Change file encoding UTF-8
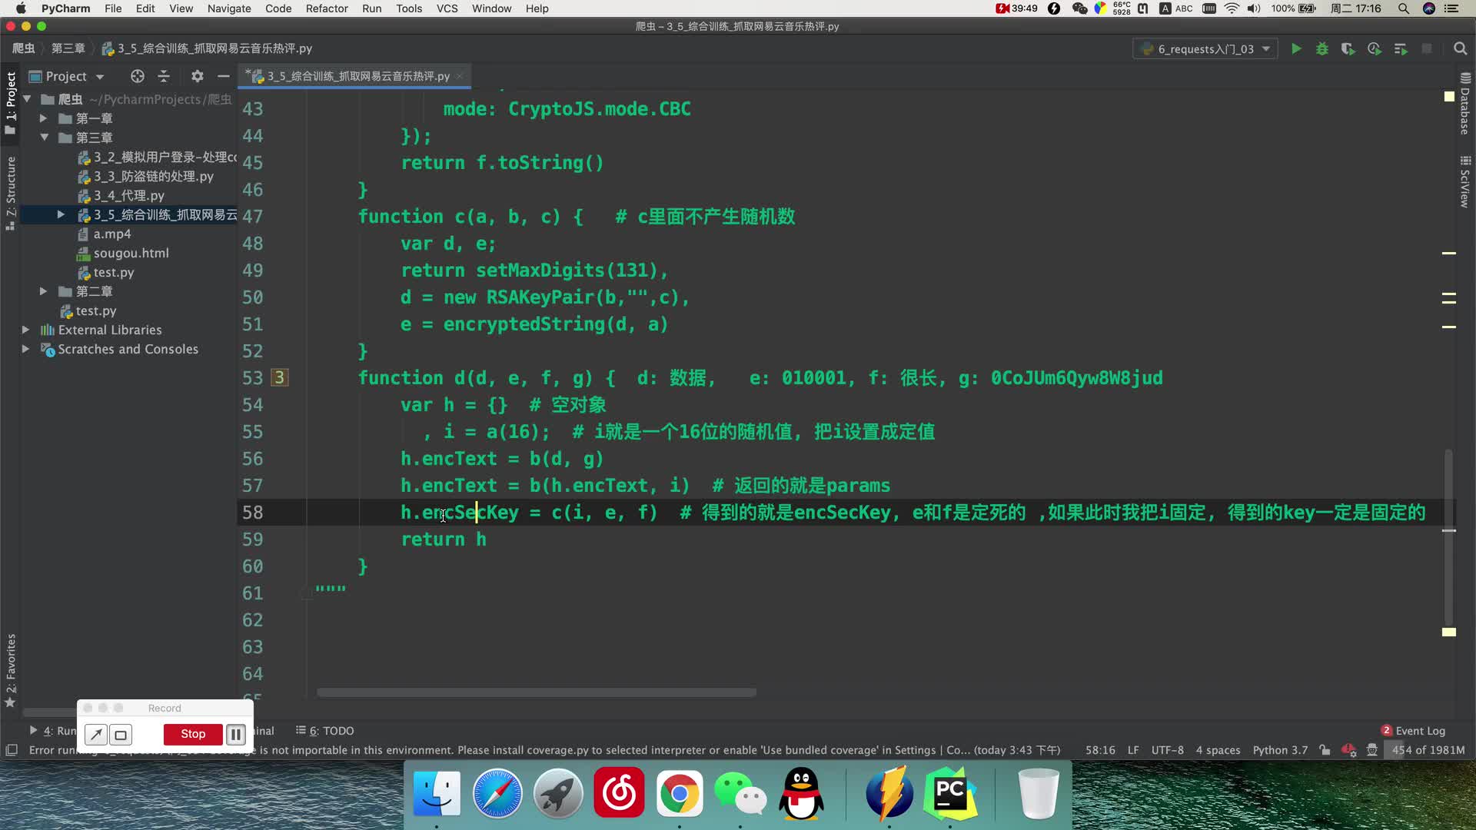The width and height of the screenshot is (1476, 830). (x=1167, y=750)
